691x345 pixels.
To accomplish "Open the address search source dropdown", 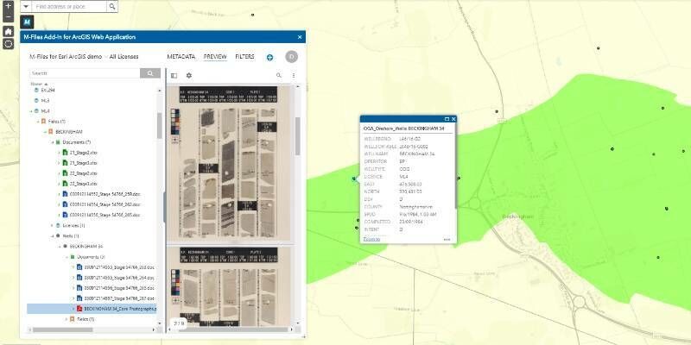I will tap(26, 7).
